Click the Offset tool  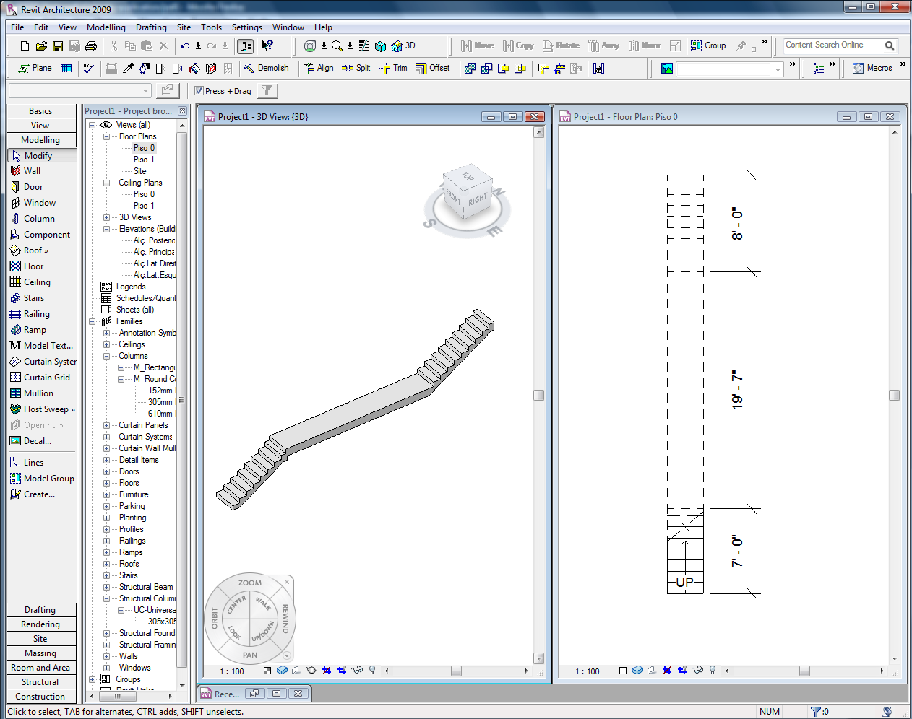pos(433,68)
